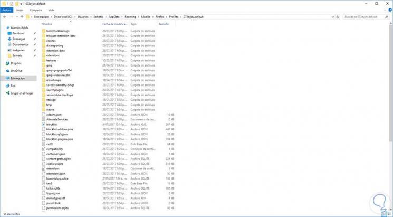Screen dimensions: 393x217
Task: Select the key3 database file icon
Action: click(44, 183)
